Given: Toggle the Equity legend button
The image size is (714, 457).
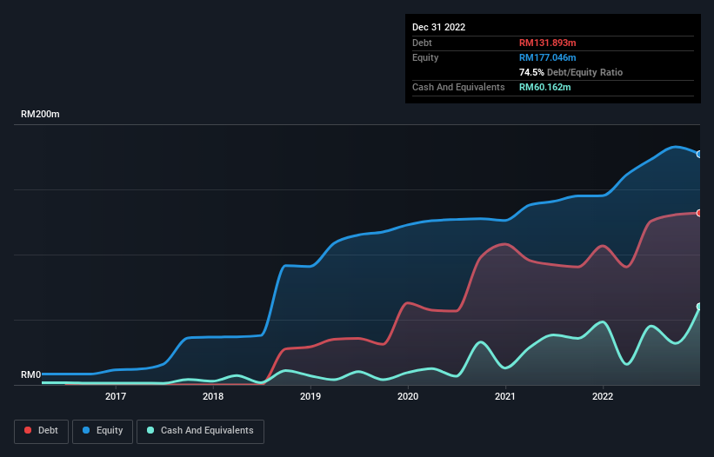Looking at the screenshot, I should pyautogui.click(x=103, y=431).
